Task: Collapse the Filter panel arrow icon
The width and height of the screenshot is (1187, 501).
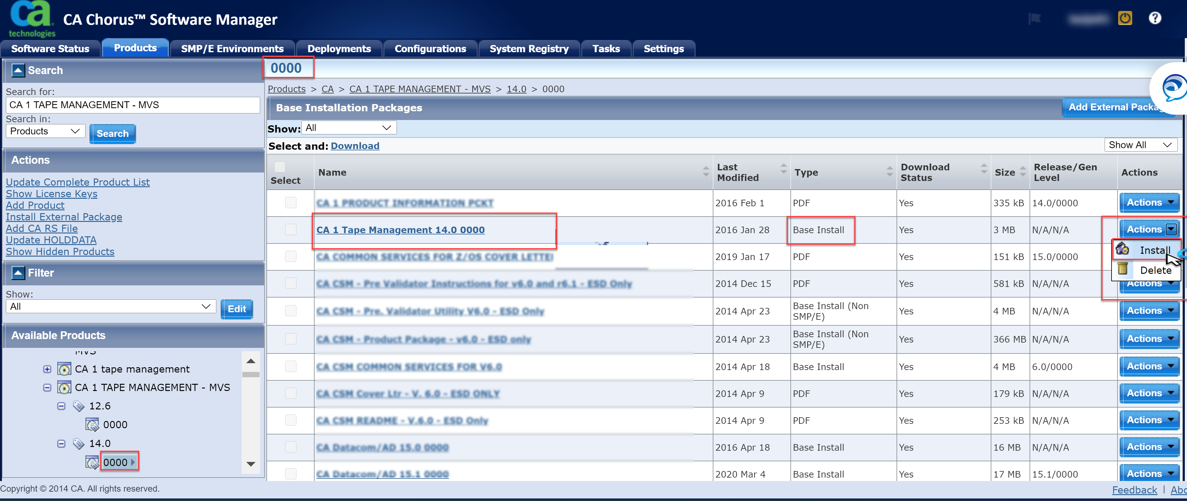Action: 18,273
